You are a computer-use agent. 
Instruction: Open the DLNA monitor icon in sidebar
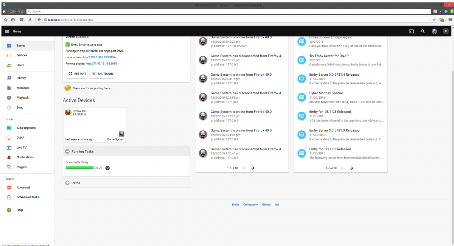[x=9, y=138]
